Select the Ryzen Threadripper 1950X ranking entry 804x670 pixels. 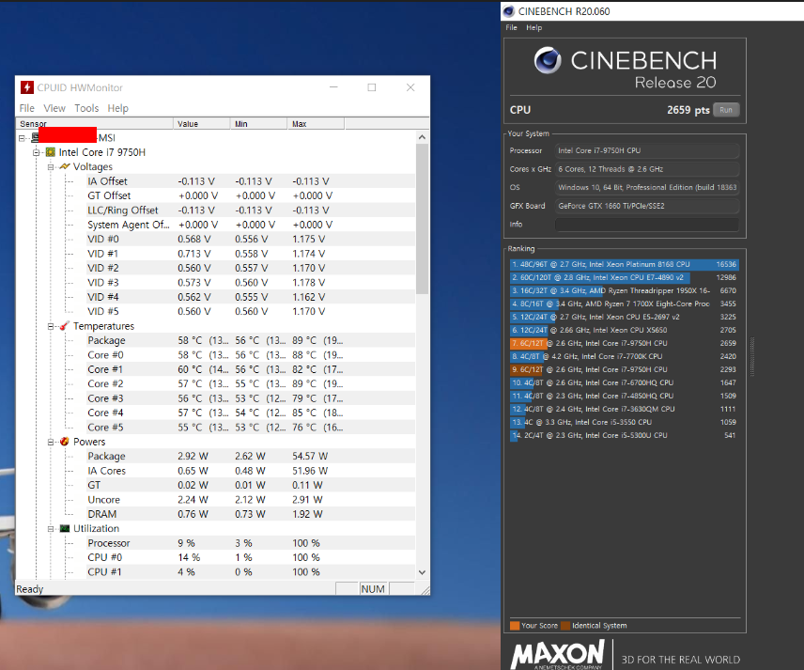[624, 290]
